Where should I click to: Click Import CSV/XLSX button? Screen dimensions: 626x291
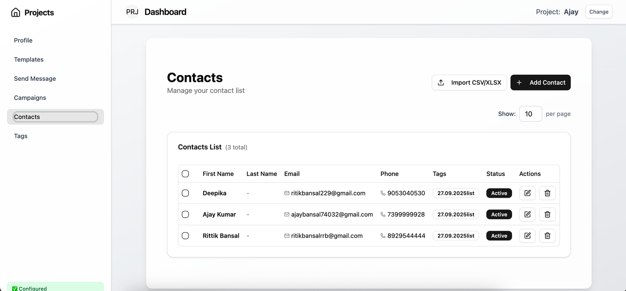(469, 83)
